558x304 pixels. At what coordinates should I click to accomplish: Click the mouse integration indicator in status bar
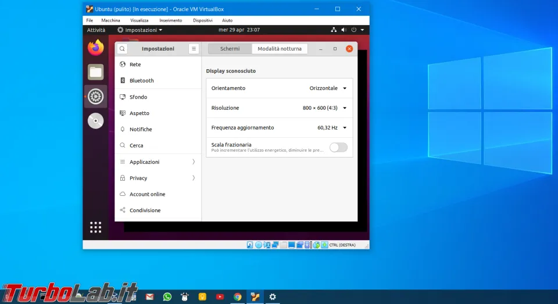(316, 245)
